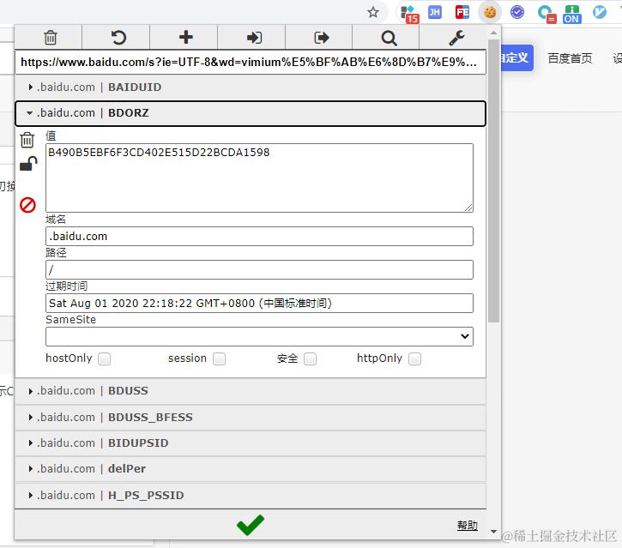Toggle the 安全 (secure) checkbox
Image resolution: width=622 pixels, height=548 pixels.
(311, 358)
